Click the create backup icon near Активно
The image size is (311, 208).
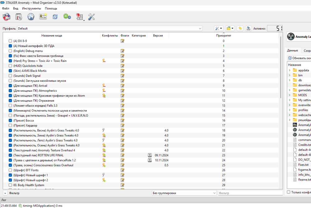click(x=248, y=28)
